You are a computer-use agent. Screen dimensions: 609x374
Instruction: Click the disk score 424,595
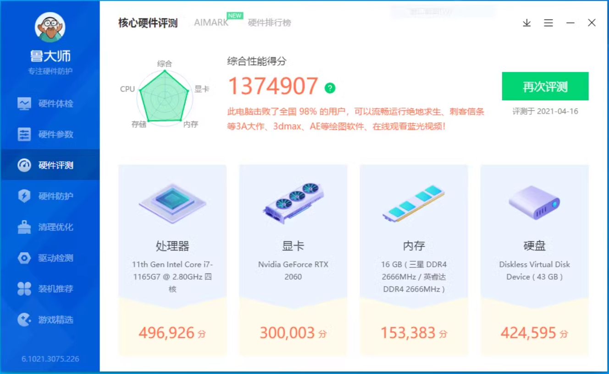pos(529,333)
